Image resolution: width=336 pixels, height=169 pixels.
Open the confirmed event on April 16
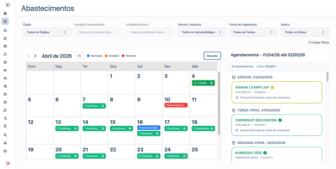coord(149,133)
